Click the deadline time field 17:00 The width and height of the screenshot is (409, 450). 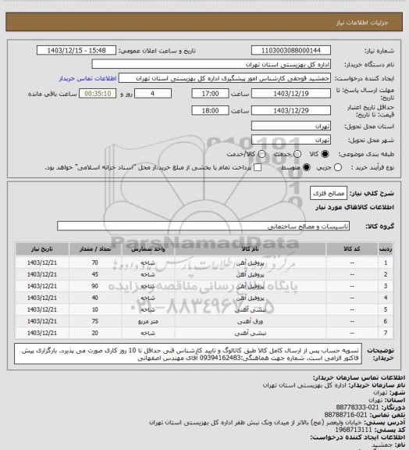tap(210, 94)
